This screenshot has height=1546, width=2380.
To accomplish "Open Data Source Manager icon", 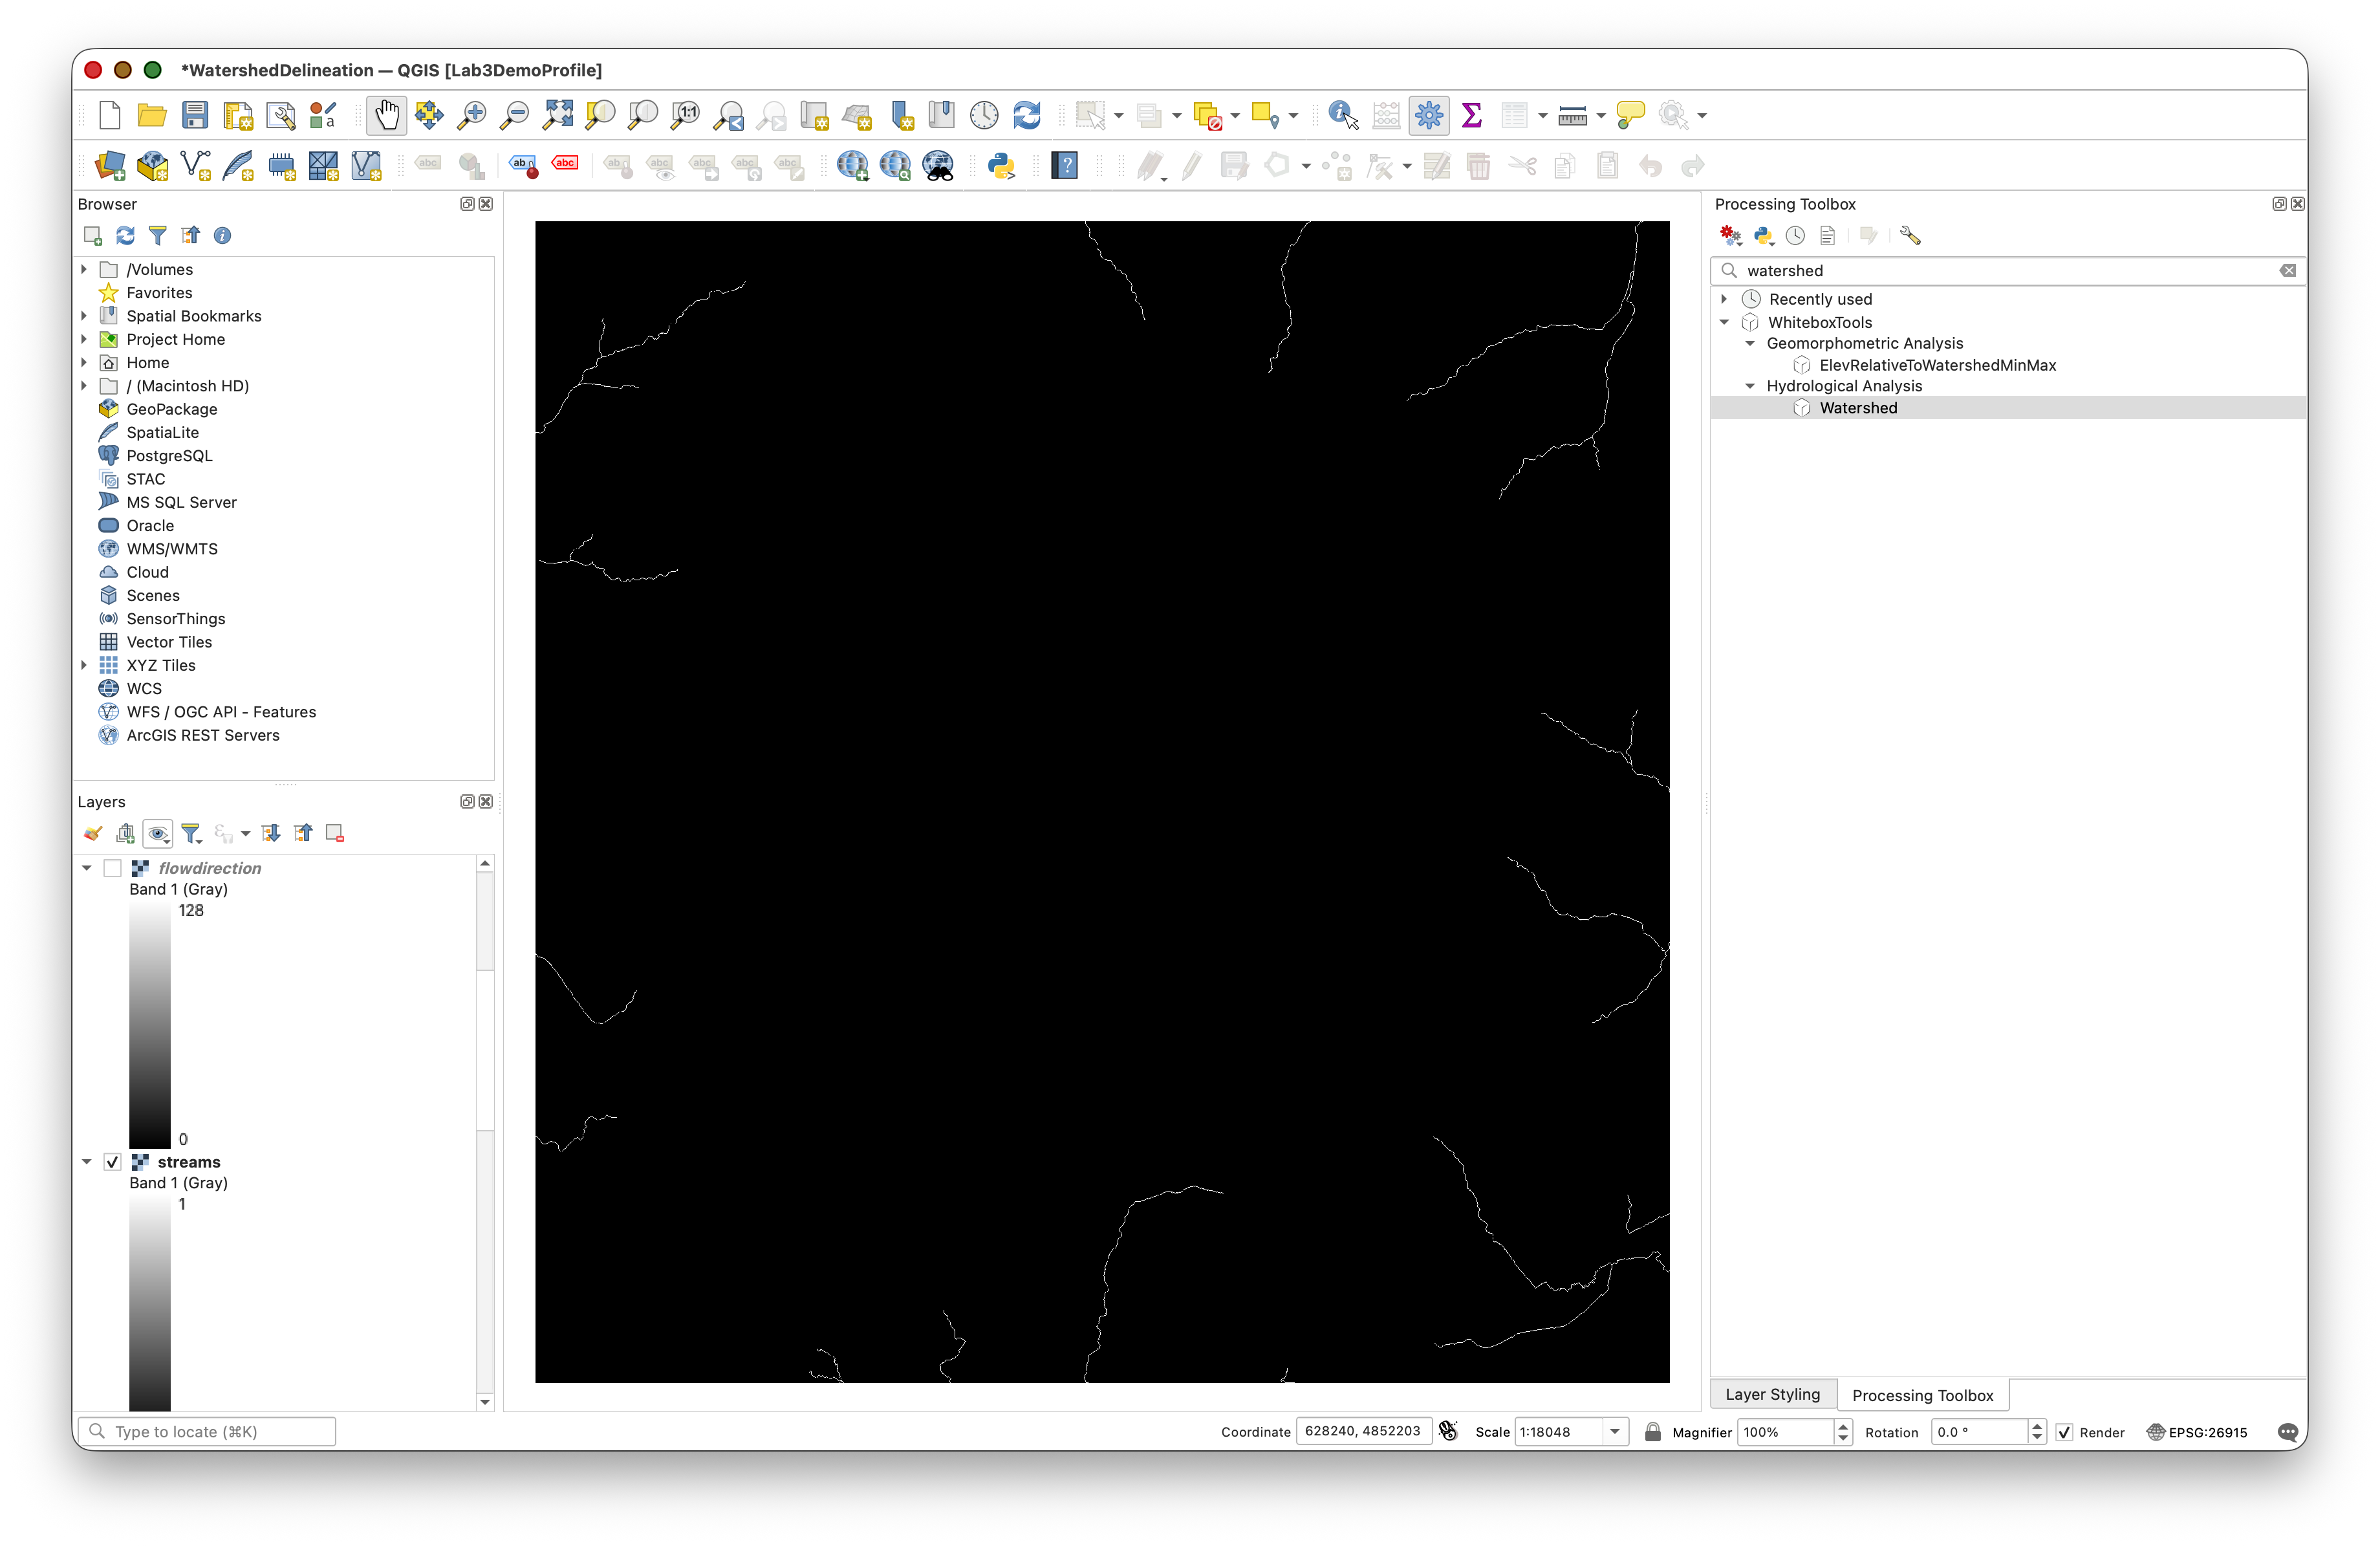I will click(x=110, y=166).
